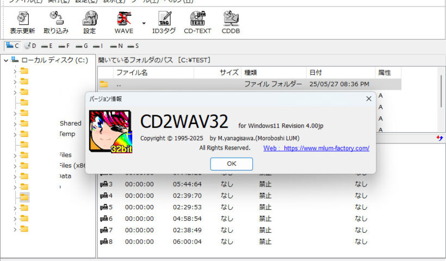Switch to drive S

133,46
